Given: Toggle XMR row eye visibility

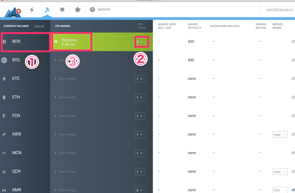Looking at the screenshot, I should (293, 190).
